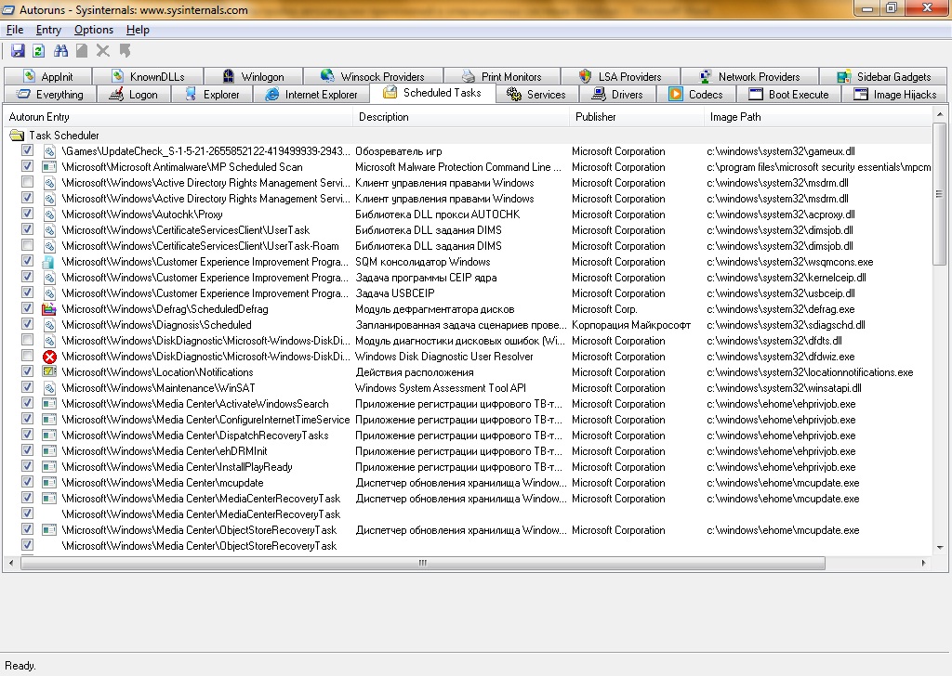
Task: Click the wsqmcons.exe entry icon
Action: 49,262
